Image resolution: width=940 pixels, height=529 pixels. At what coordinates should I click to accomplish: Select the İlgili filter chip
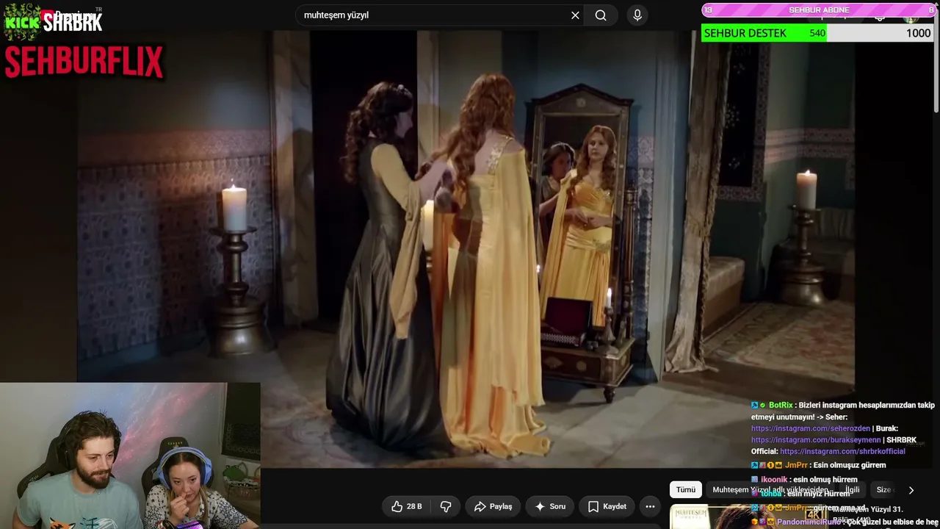tap(852, 489)
